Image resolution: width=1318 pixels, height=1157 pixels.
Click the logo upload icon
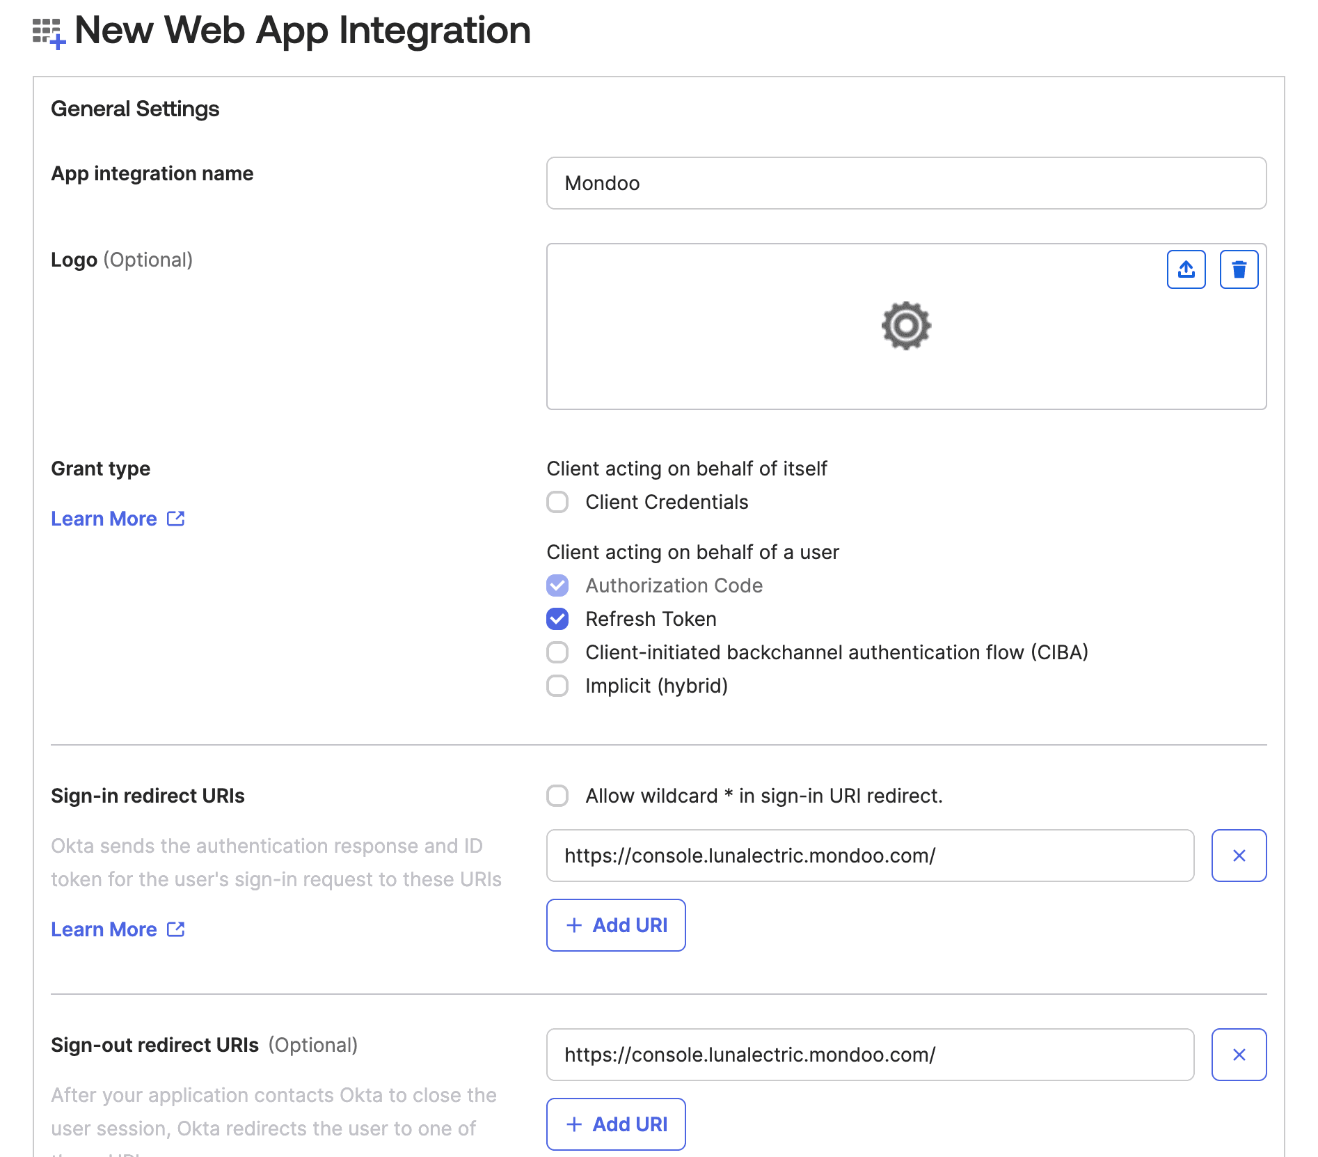coord(1186,269)
